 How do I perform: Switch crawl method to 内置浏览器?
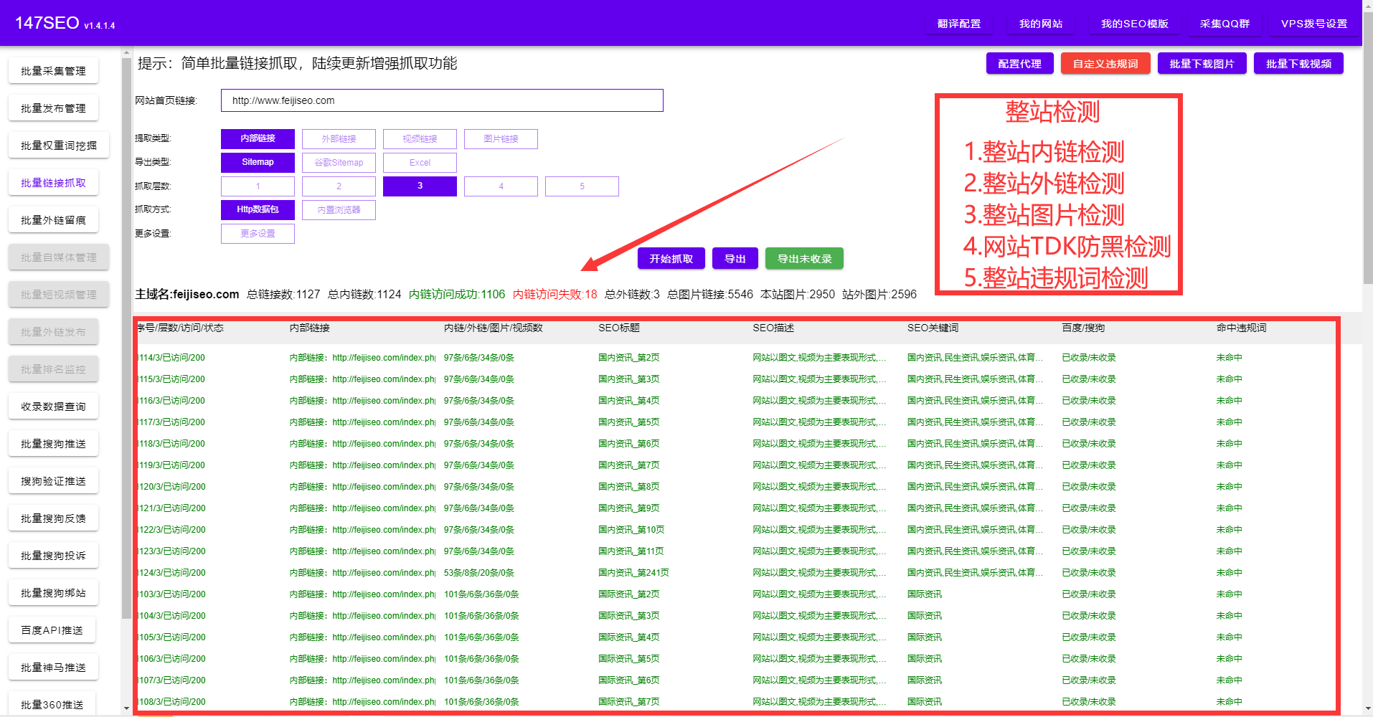[x=338, y=209]
